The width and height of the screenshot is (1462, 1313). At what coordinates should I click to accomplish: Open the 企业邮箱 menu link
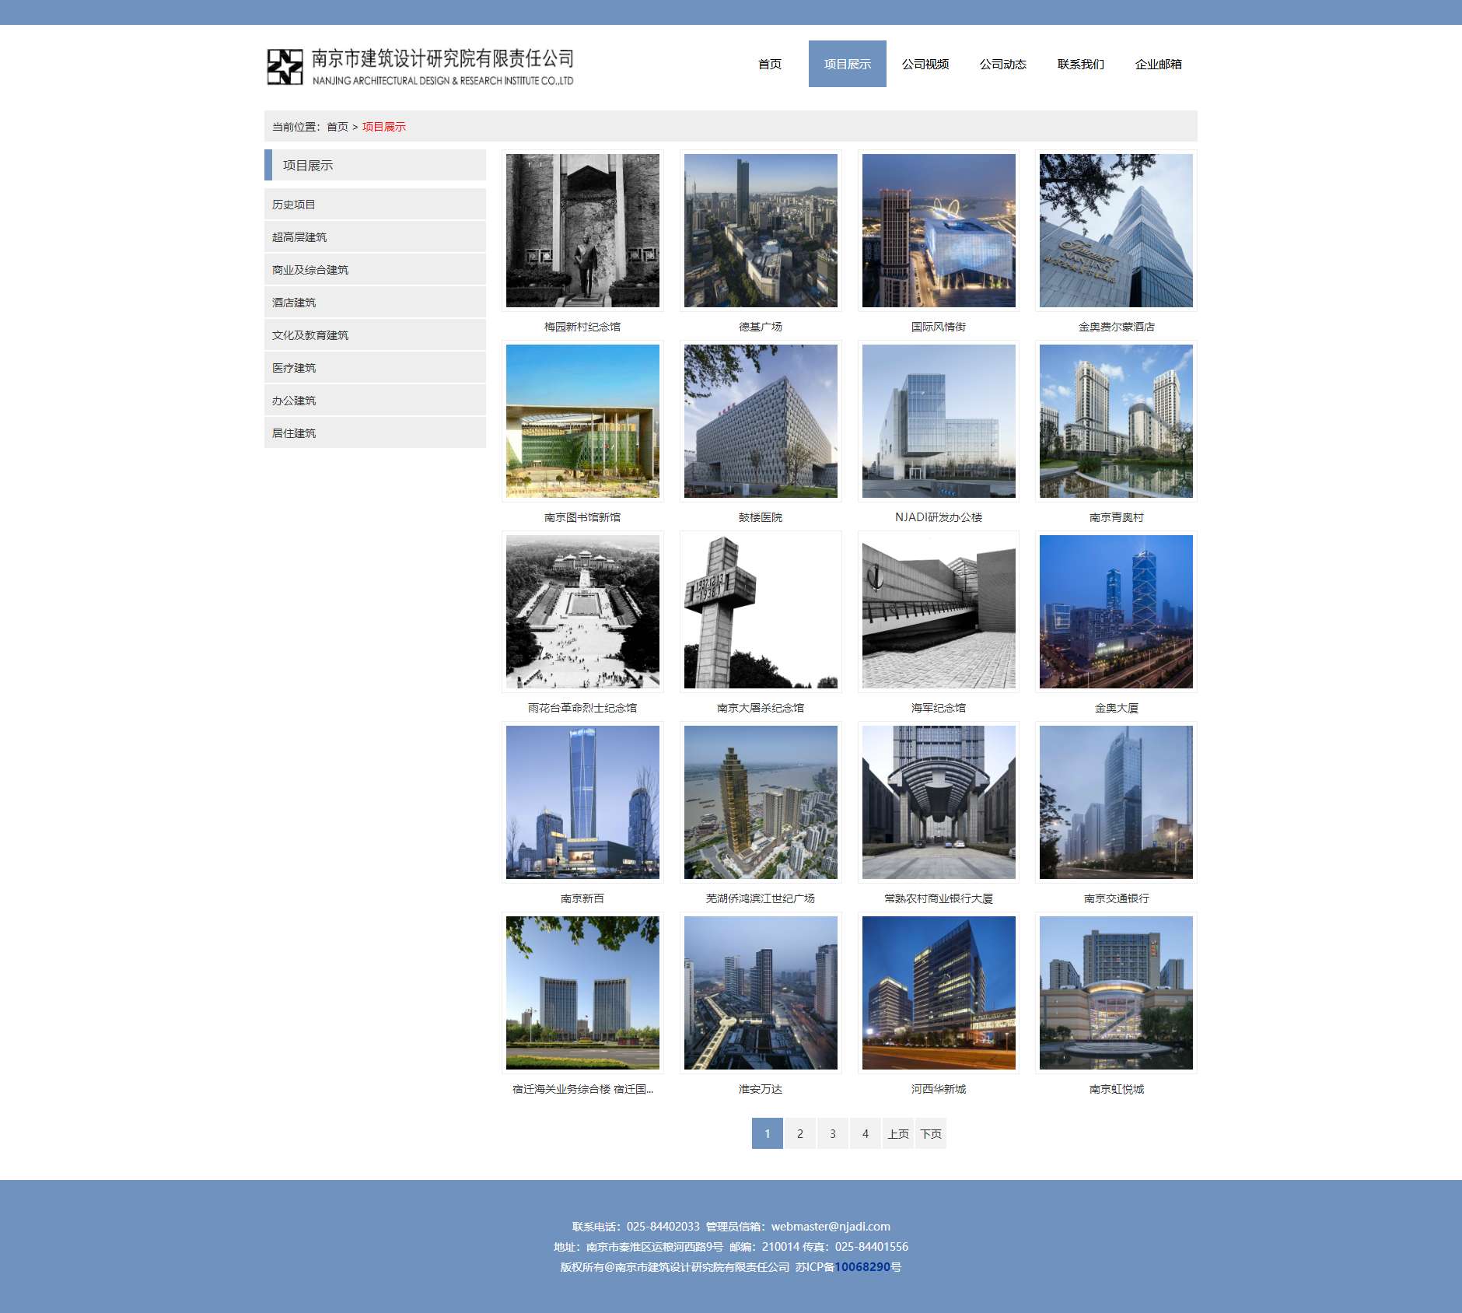point(1159,64)
